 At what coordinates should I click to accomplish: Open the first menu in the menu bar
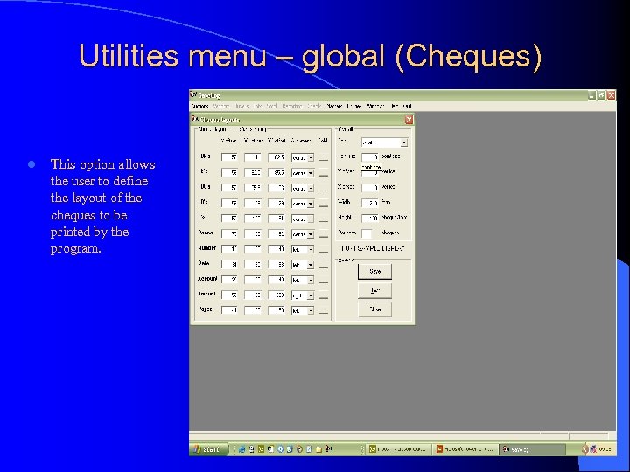point(199,106)
